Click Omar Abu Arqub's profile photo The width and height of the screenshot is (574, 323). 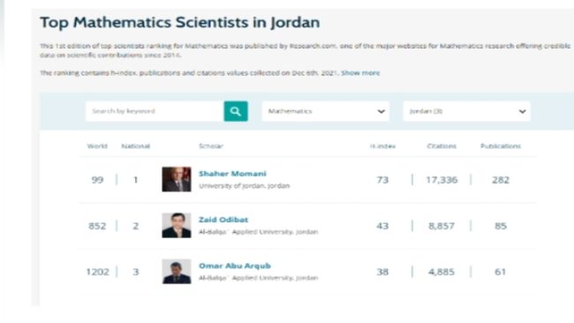(177, 272)
